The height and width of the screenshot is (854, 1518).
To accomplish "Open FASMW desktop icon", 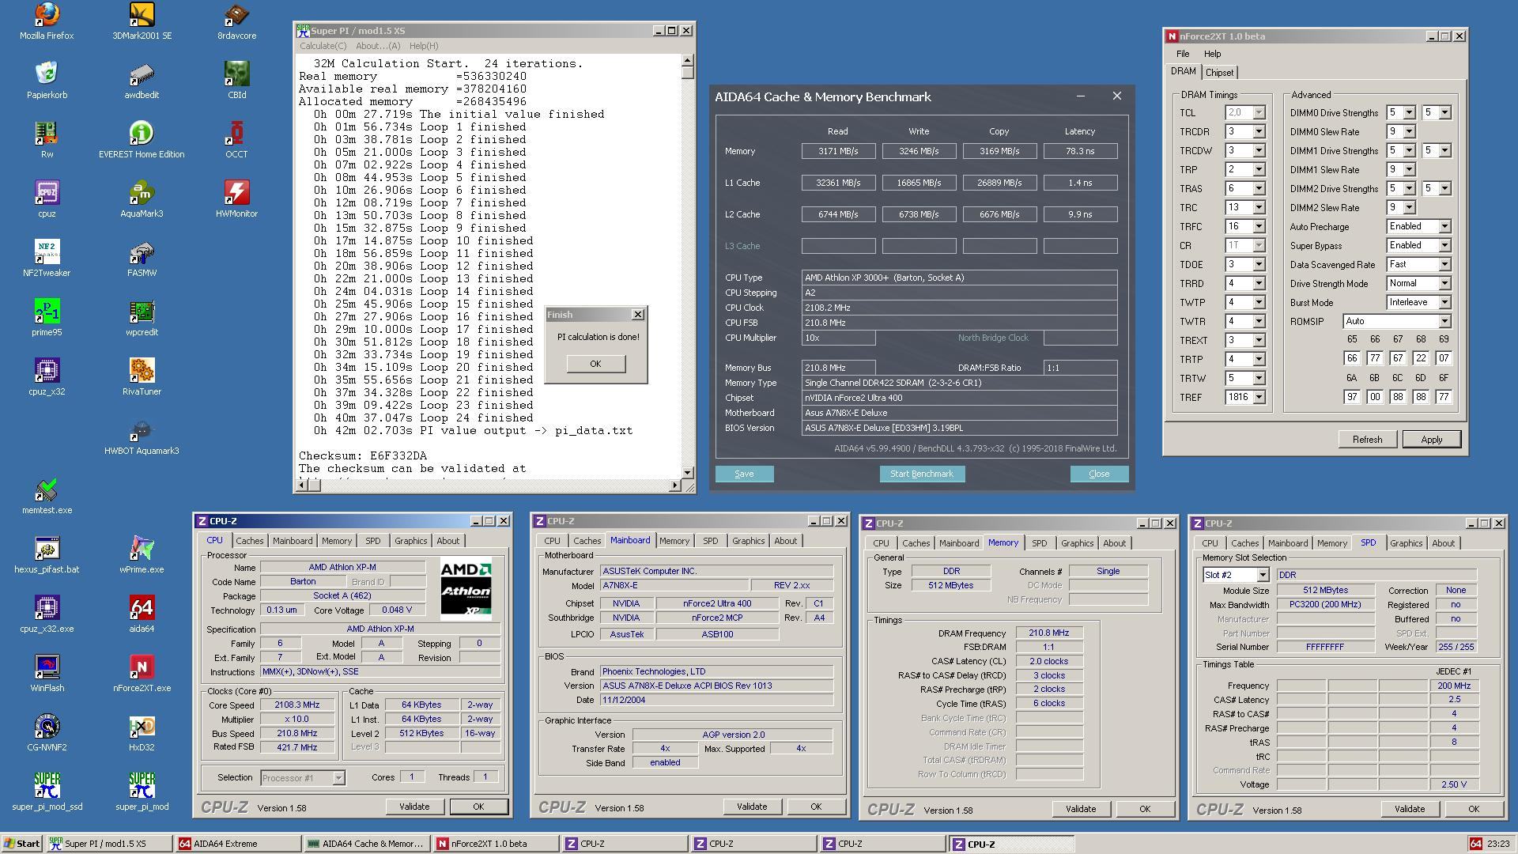I will (x=142, y=259).
